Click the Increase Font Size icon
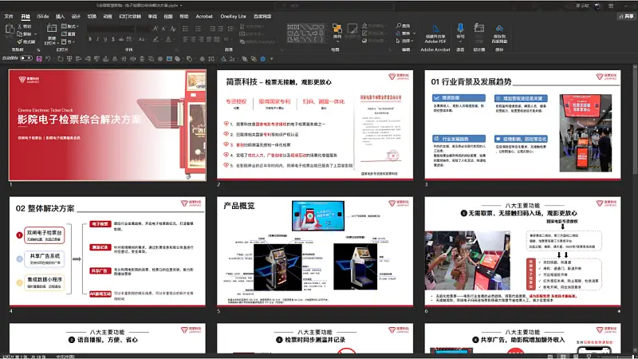 click(156, 29)
